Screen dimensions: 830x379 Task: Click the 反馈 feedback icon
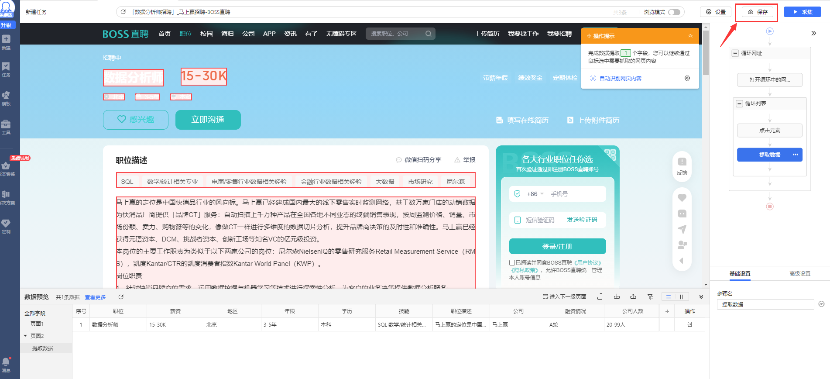click(x=682, y=166)
